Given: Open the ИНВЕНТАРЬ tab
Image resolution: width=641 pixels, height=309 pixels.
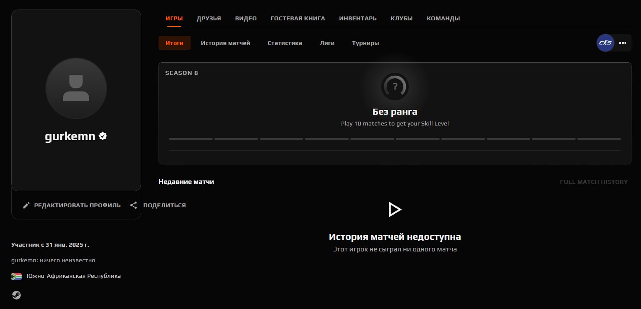Looking at the screenshot, I should pyautogui.click(x=358, y=18).
